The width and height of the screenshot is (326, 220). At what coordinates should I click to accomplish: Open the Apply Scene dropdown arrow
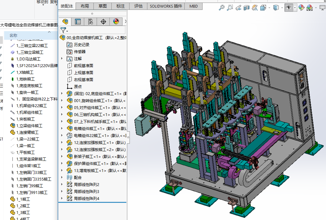(x=316, y=8)
